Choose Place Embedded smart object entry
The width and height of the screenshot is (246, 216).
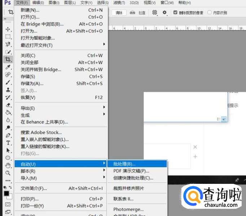(x=61, y=139)
